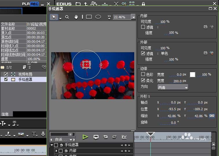The image size is (219, 156).
Task: Click the EDIUS thumbnail view toolbar icon
Action: click(132, 4)
